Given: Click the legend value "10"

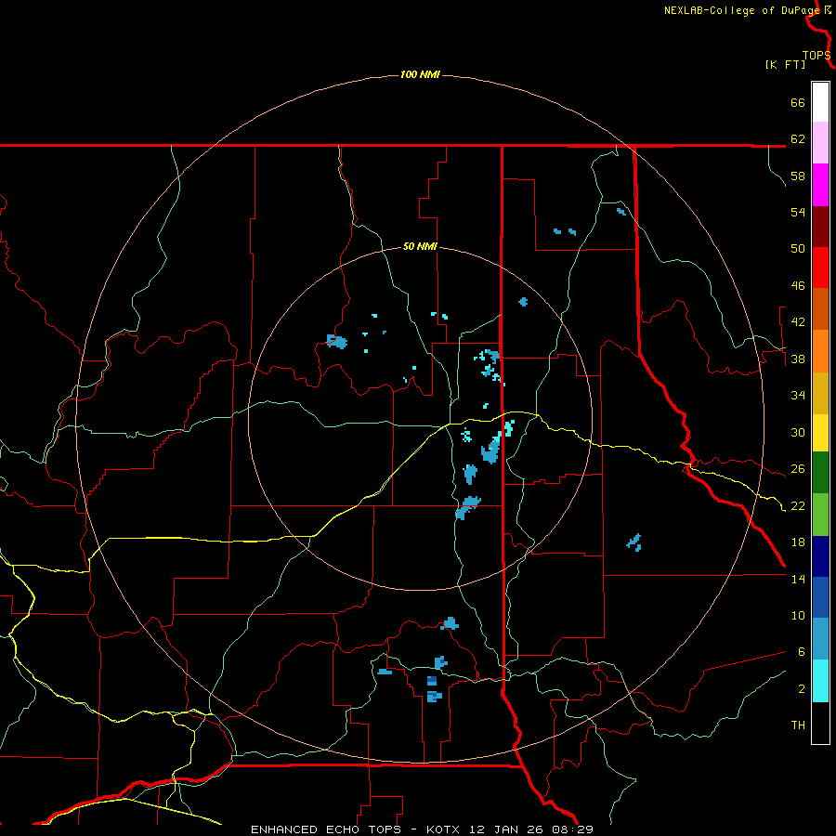Looking at the screenshot, I should click(798, 615).
